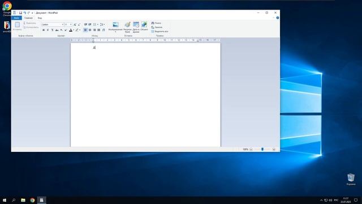Click the taskbar search magnifier icon

tap(14, 200)
